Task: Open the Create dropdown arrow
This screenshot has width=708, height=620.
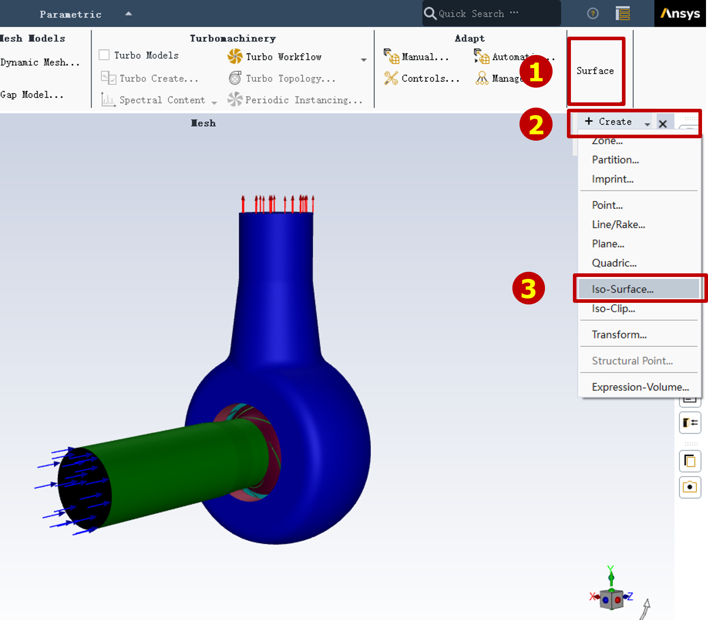Action: (x=647, y=124)
